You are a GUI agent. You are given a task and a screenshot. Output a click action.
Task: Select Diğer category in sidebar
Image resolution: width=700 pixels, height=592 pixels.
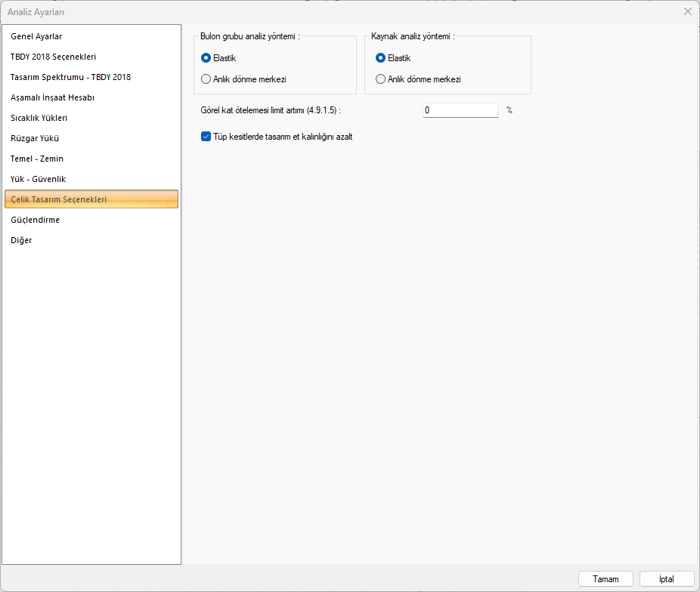point(21,240)
